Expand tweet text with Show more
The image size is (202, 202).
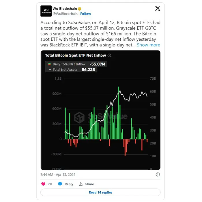pos(148,45)
